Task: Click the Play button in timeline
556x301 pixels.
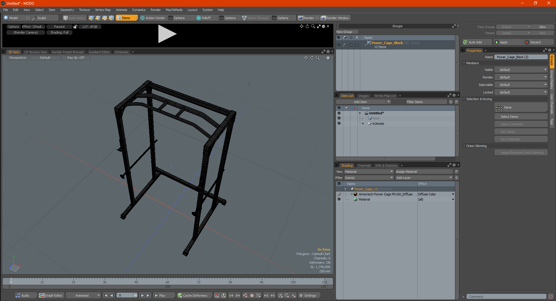Action: [x=164, y=296]
